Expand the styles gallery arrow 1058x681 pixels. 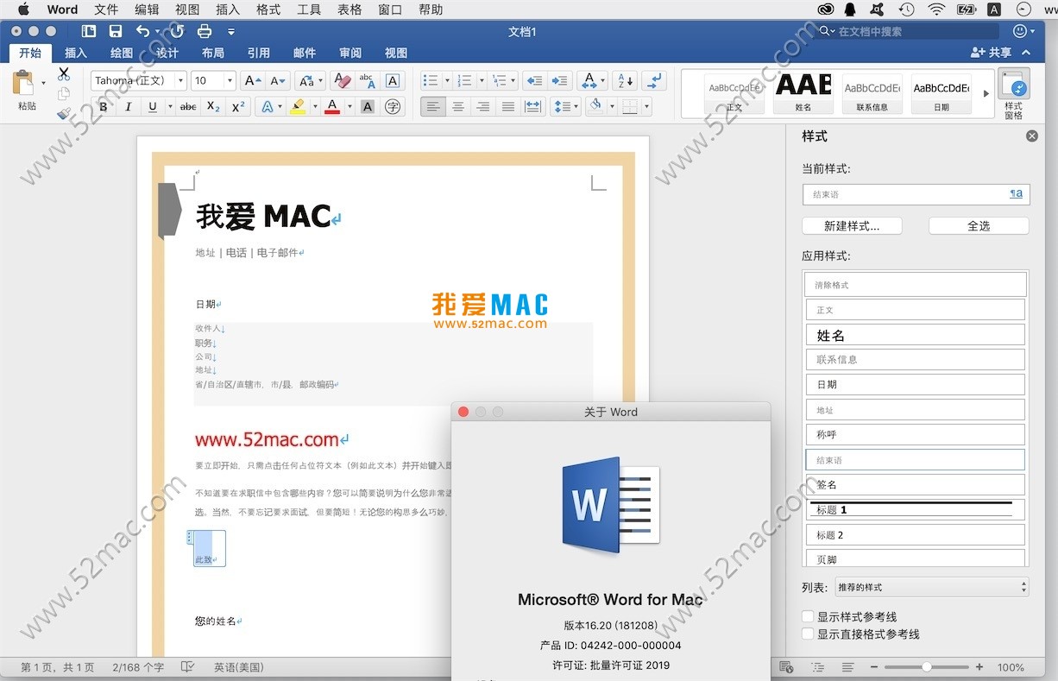tap(986, 93)
